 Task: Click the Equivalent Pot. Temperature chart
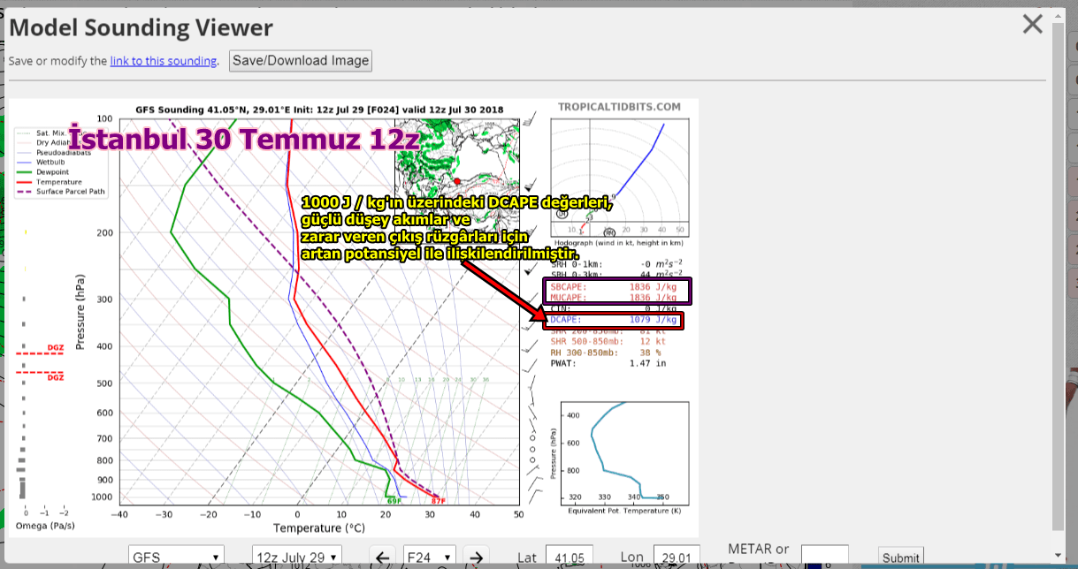(x=624, y=452)
